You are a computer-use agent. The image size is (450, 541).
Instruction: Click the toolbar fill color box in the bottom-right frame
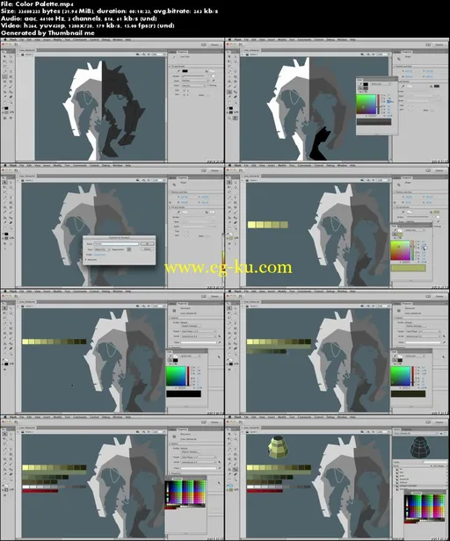[x=231, y=489]
